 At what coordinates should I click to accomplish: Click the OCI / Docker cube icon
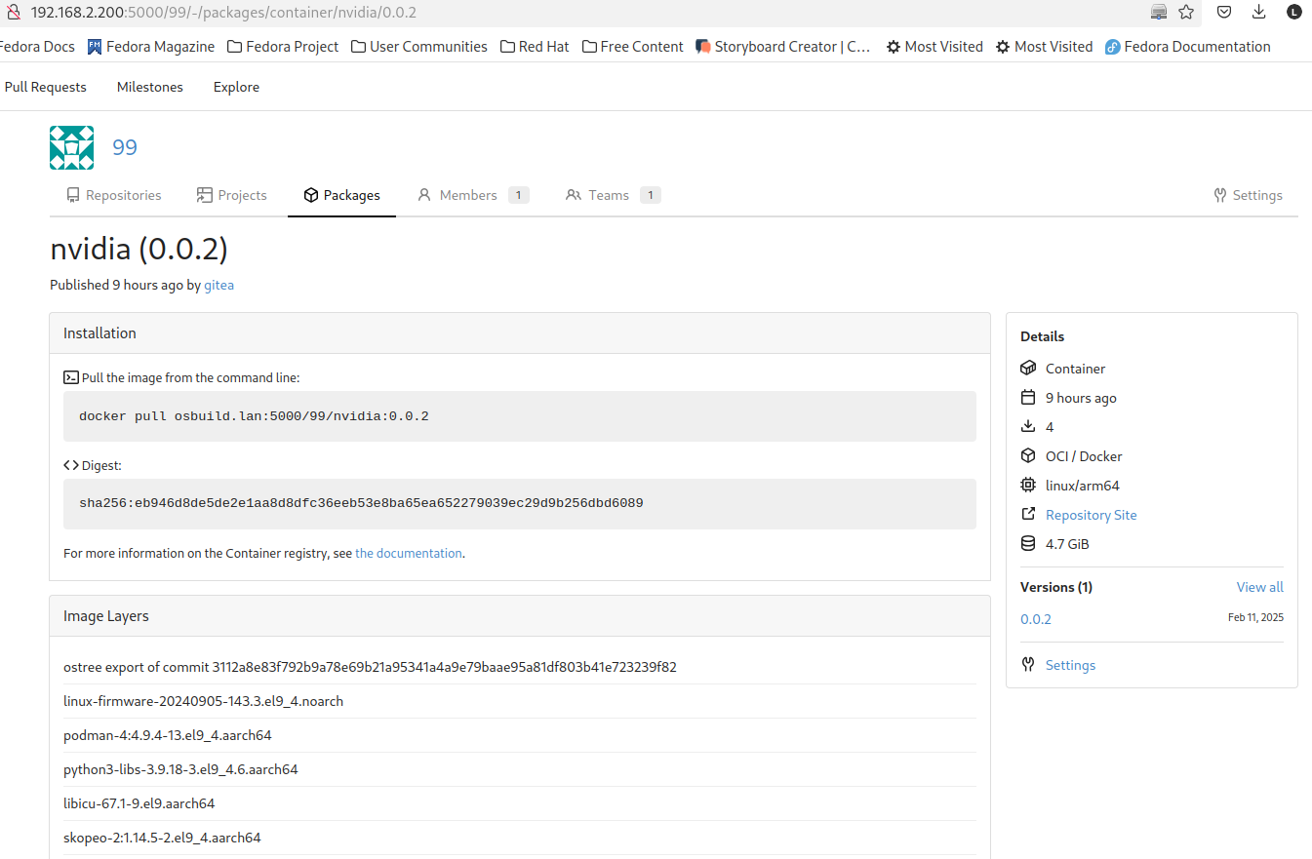(1028, 456)
